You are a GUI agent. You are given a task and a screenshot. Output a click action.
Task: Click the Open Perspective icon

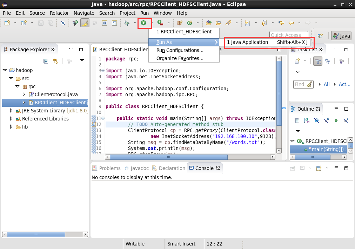pos(320,35)
